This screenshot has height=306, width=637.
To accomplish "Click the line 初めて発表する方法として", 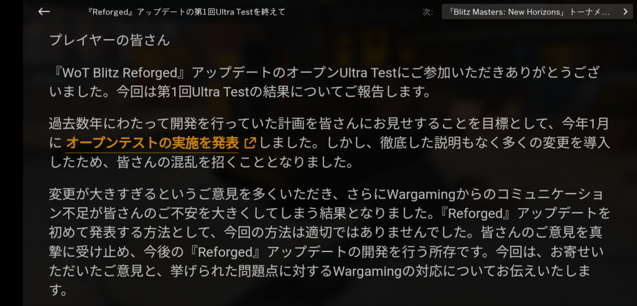I will pos(326,233).
